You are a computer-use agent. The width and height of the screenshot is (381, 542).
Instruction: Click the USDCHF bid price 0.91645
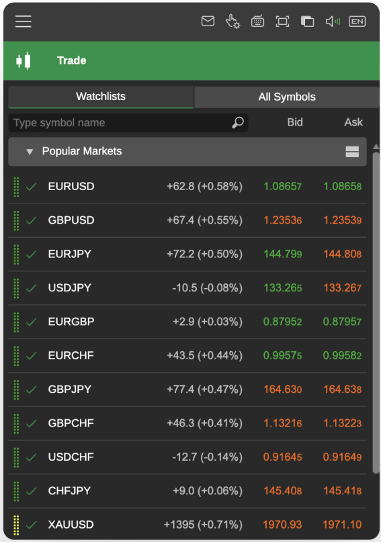tap(282, 457)
